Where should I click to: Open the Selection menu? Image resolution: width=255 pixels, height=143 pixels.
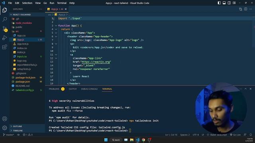(27, 3)
